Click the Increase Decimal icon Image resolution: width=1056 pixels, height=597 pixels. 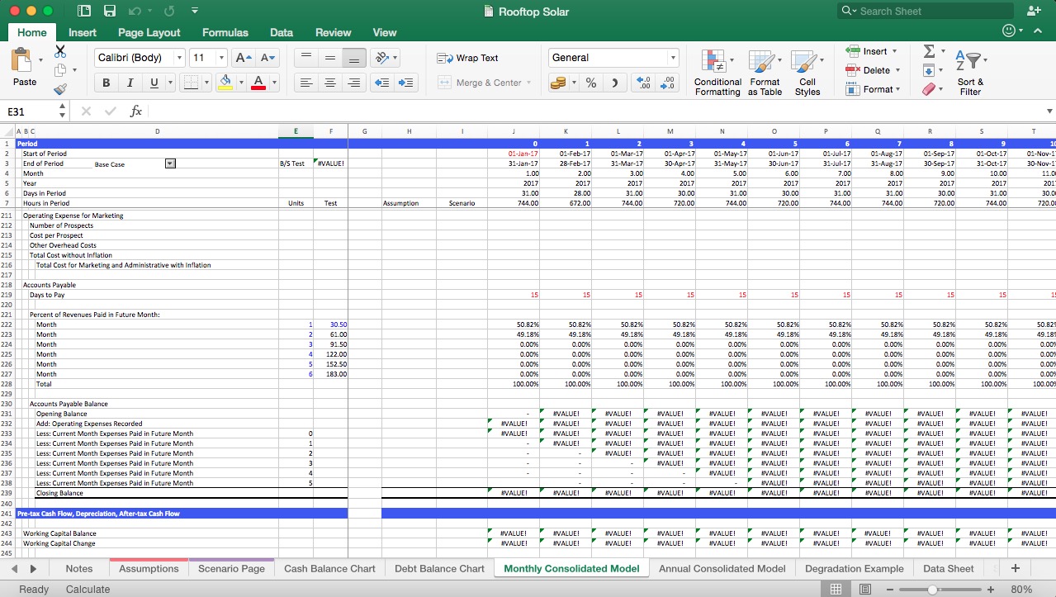click(x=643, y=83)
